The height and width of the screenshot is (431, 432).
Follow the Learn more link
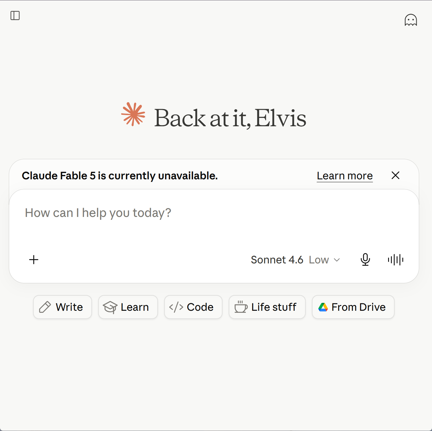tap(345, 176)
